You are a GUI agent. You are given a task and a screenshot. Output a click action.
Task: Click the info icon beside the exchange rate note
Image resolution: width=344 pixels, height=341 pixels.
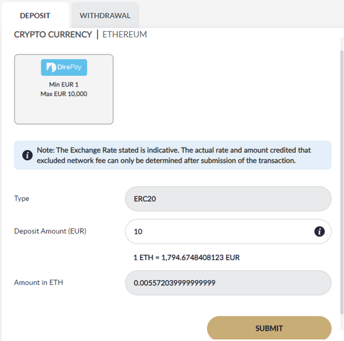pyautogui.click(x=27, y=155)
